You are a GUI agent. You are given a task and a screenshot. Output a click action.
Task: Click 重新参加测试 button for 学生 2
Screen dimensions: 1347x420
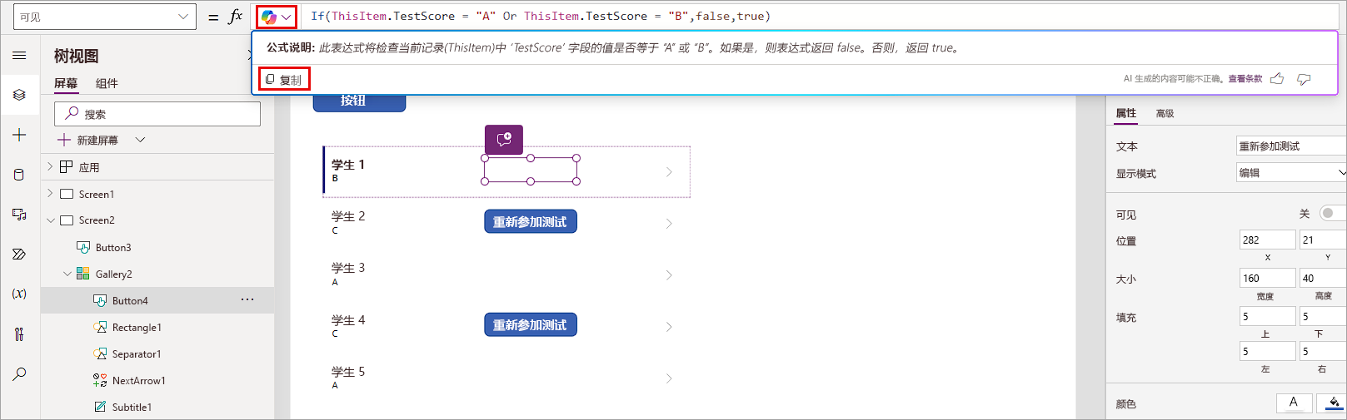pos(531,222)
